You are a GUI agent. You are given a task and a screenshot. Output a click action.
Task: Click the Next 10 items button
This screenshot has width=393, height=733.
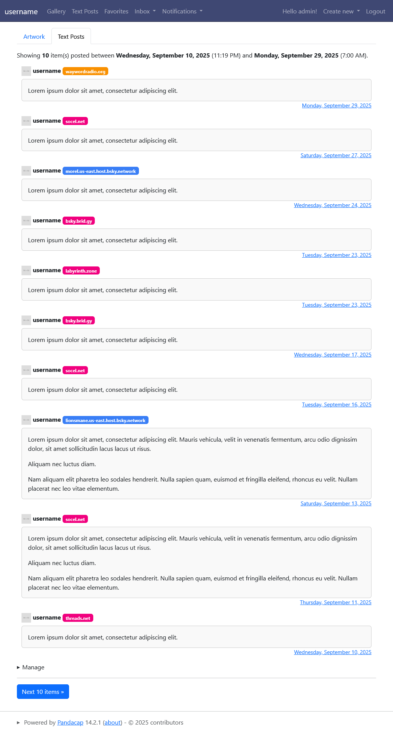(43, 692)
